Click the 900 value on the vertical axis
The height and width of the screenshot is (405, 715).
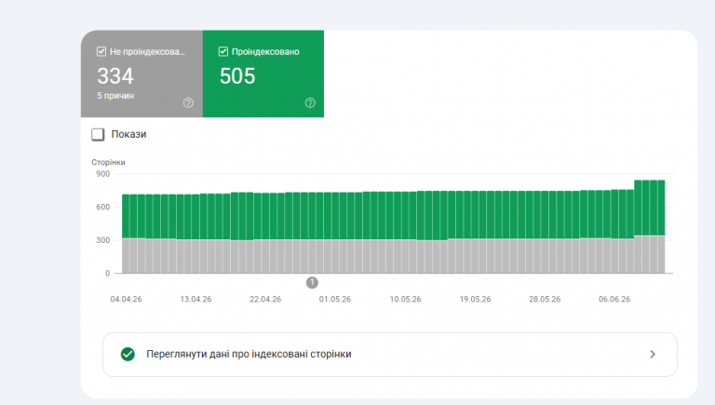(103, 174)
